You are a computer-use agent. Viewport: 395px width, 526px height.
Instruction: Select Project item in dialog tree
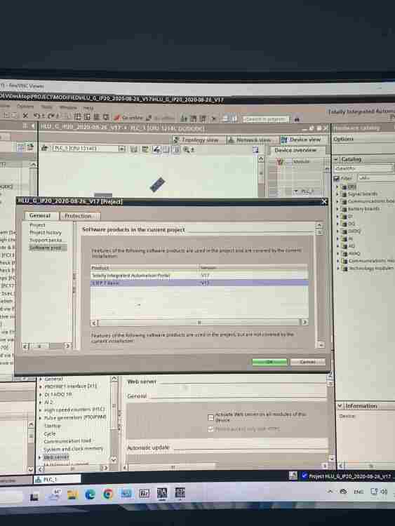37,225
